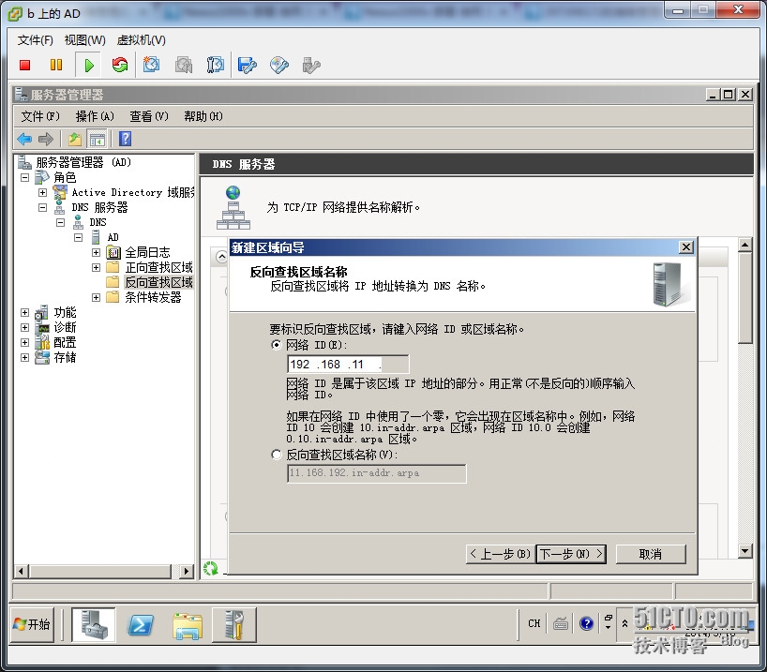Click the up one level folder icon
Screen dimensions: 767x672
(x=75, y=140)
